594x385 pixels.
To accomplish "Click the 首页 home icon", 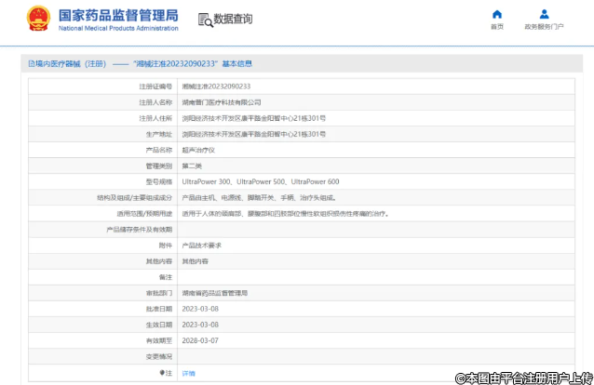I will tap(496, 14).
